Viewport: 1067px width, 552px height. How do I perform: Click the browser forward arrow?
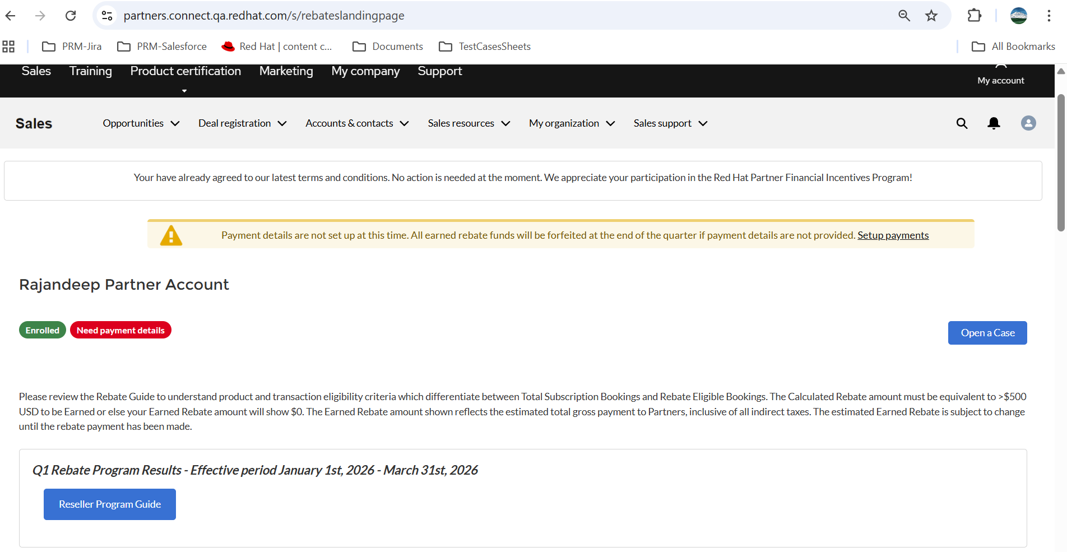point(40,16)
